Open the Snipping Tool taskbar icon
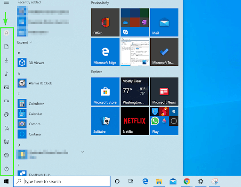 pos(215,181)
